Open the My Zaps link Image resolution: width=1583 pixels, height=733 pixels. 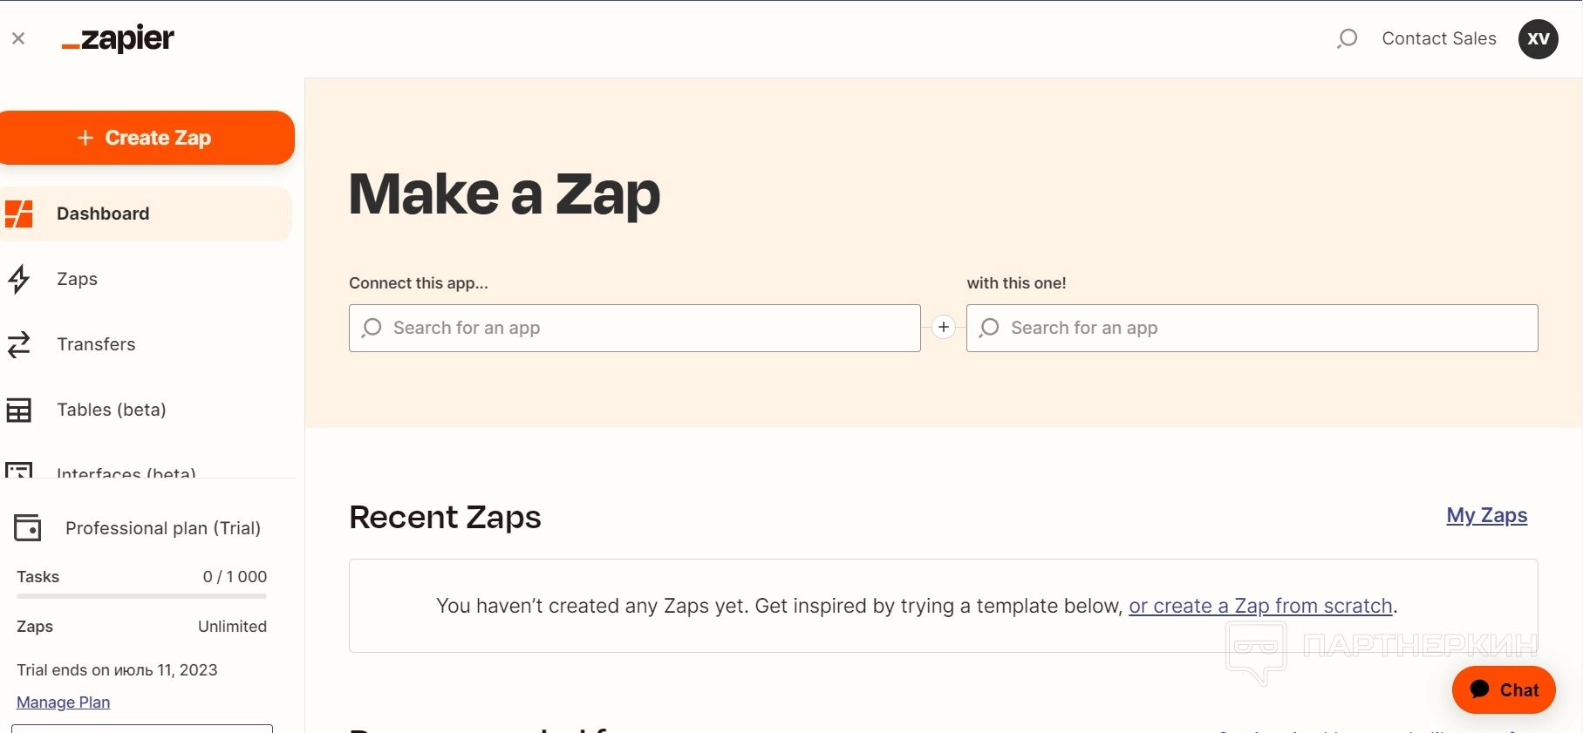[x=1486, y=515]
